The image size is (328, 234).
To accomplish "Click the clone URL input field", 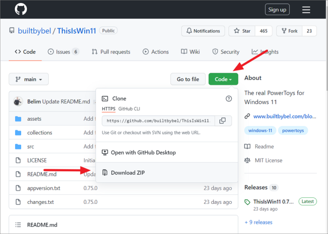I will tap(158, 121).
